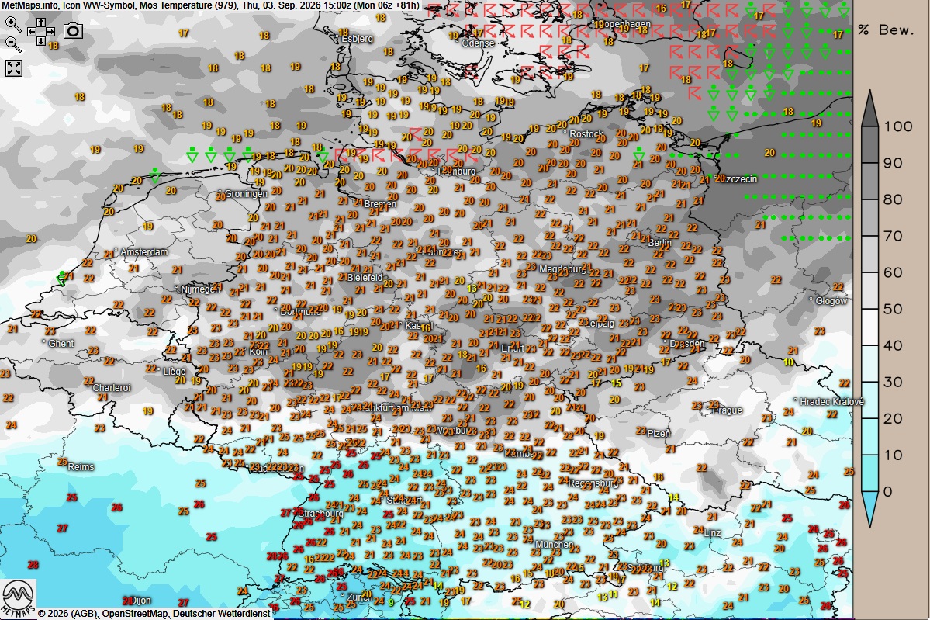
Task: Click the Erfurt city label
Action: [513, 348]
